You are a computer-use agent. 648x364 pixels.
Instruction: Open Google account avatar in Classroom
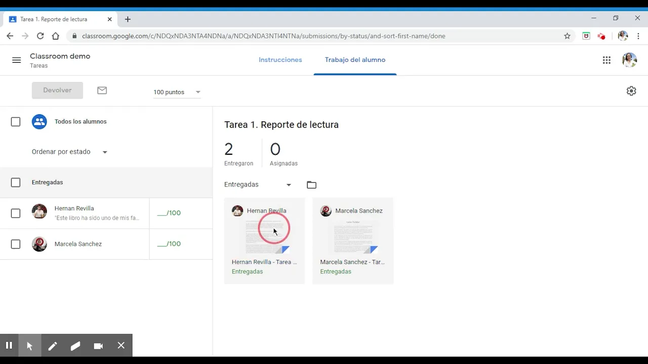[630, 60]
